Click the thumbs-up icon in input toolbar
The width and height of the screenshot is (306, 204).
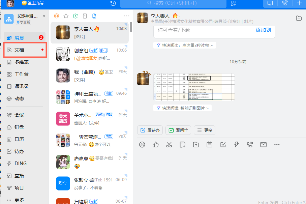click(156, 145)
